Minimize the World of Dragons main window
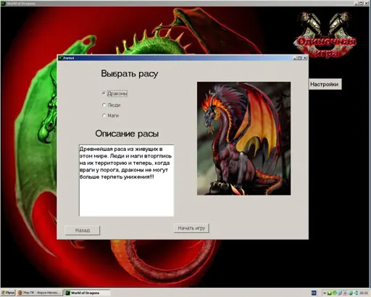The height and width of the screenshot is (297, 371). click(x=357, y=4)
